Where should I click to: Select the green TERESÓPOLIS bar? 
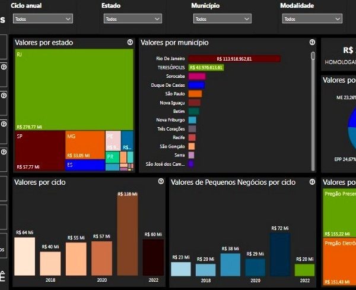(205, 68)
